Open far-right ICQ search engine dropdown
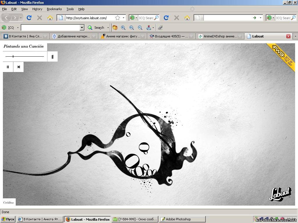The image size is (298, 223). pos(274,18)
